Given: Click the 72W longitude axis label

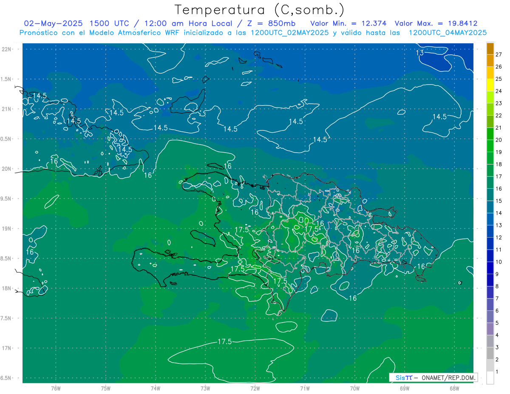Looking at the screenshot, I should 255,388.
